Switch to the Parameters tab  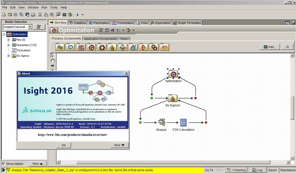click(99, 23)
